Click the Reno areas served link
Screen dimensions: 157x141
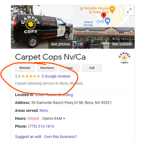click(44, 111)
